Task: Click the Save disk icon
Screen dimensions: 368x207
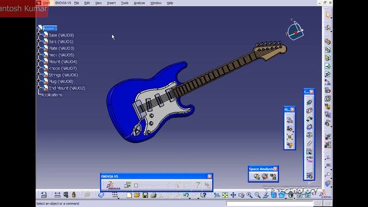Action: (x=145, y=195)
